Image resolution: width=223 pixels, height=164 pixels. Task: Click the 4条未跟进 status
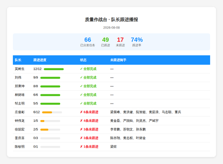tap(89, 121)
